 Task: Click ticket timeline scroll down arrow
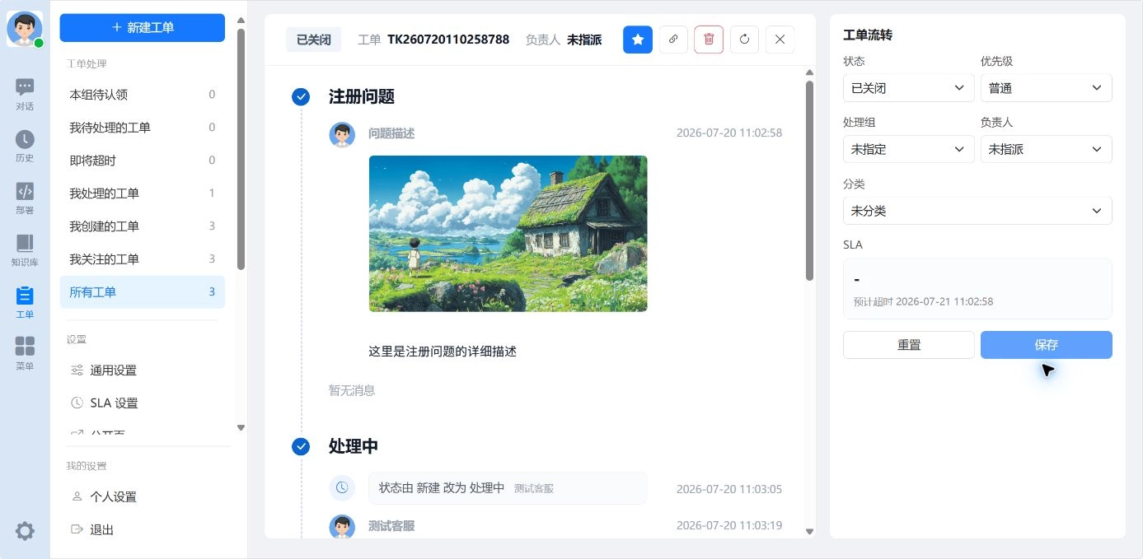(x=809, y=532)
